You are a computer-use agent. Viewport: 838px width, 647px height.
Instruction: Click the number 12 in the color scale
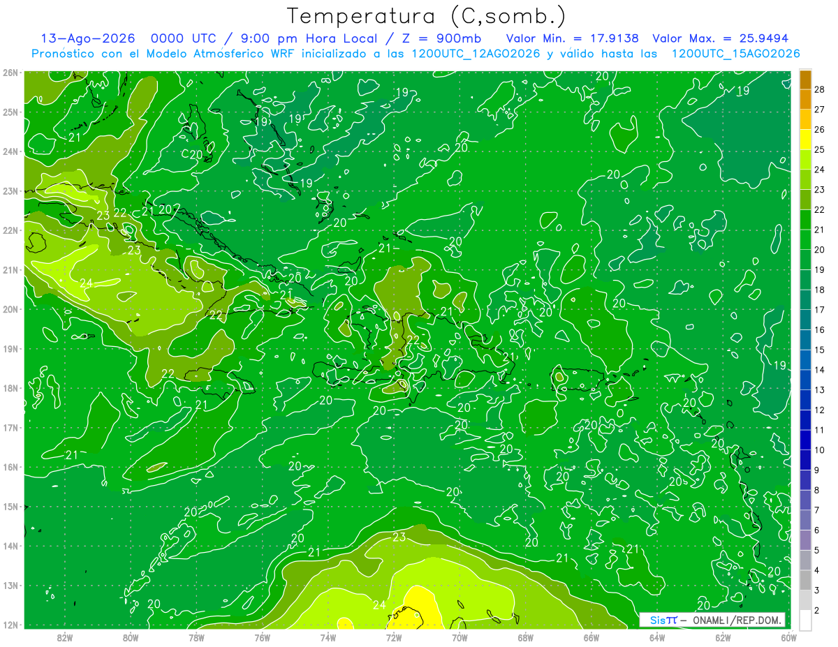point(819,410)
